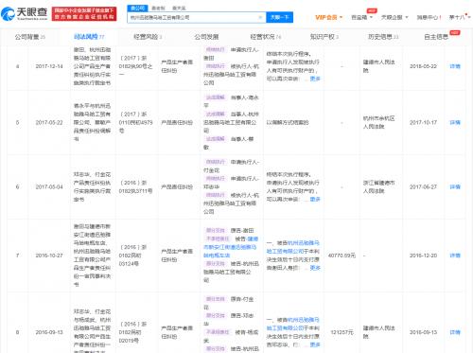Open 详情 for the 2017-12-14 case
Image resolution: width=473 pixels, height=353 pixels.
point(455,66)
